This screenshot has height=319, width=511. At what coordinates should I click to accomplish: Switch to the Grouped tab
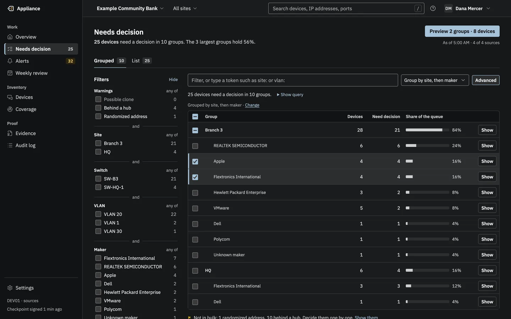[x=110, y=61]
